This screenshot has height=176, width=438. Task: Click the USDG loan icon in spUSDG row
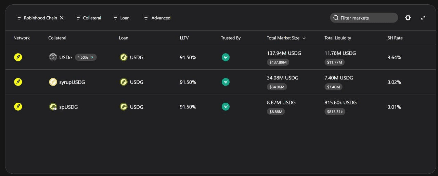tap(124, 107)
